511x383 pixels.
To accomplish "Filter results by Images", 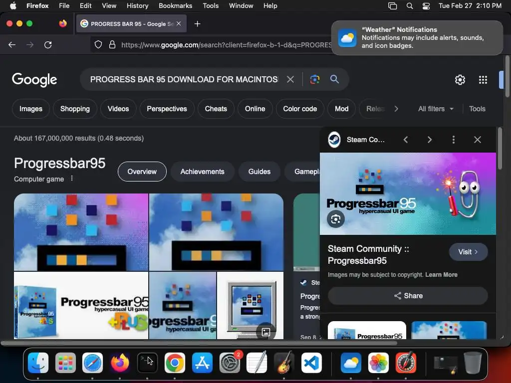I will pos(31,109).
